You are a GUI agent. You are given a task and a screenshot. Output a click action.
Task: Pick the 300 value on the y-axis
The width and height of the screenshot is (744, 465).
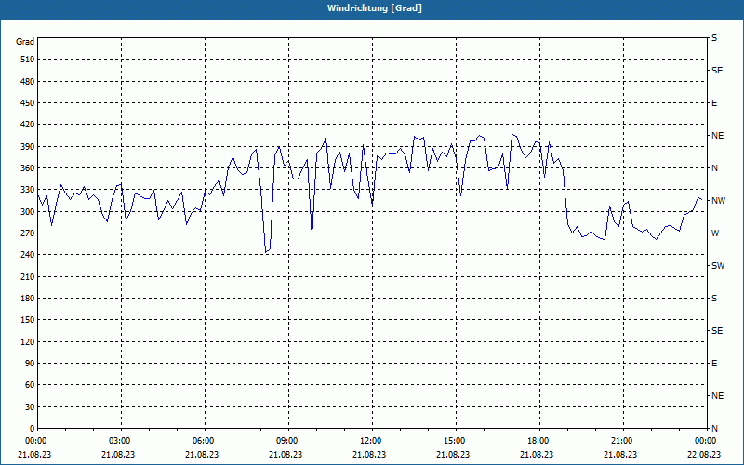27,212
